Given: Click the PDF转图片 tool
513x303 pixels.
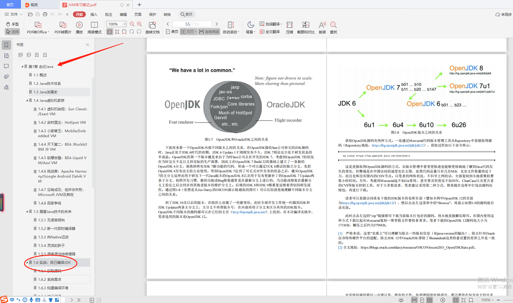Looking at the screenshot, I should 63,28.
